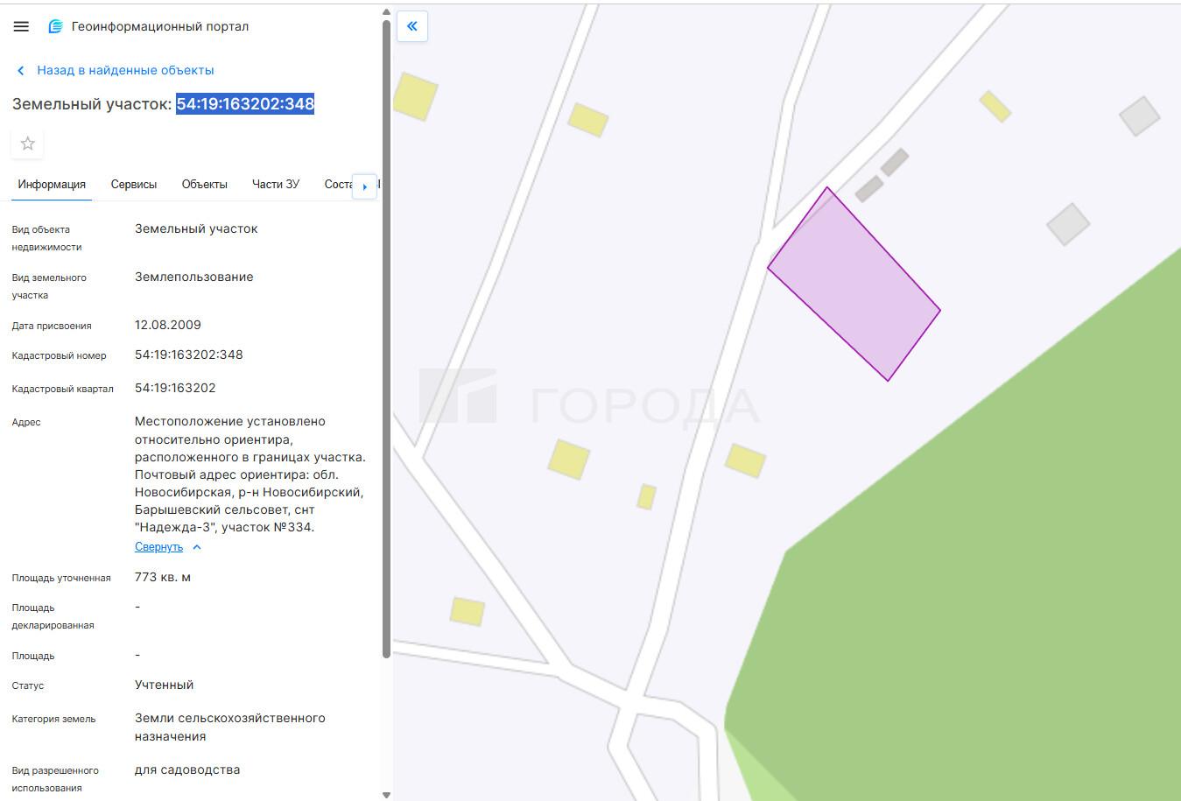Click the scrollbar down arrow
This screenshot has width=1181, height=801.
(x=386, y=794)
